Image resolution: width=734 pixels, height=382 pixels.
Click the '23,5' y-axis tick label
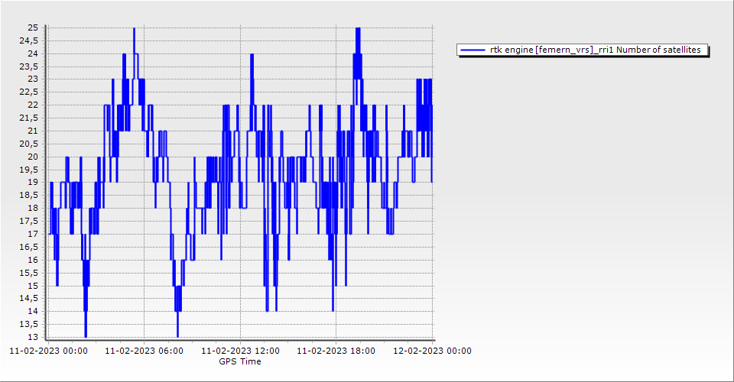point(29,66)
